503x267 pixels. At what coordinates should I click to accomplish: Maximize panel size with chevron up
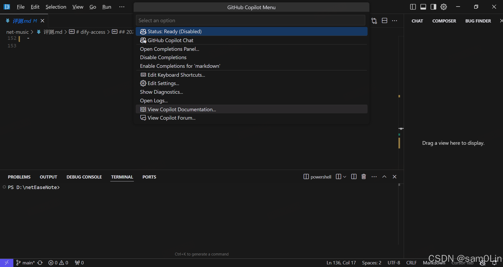384,177
